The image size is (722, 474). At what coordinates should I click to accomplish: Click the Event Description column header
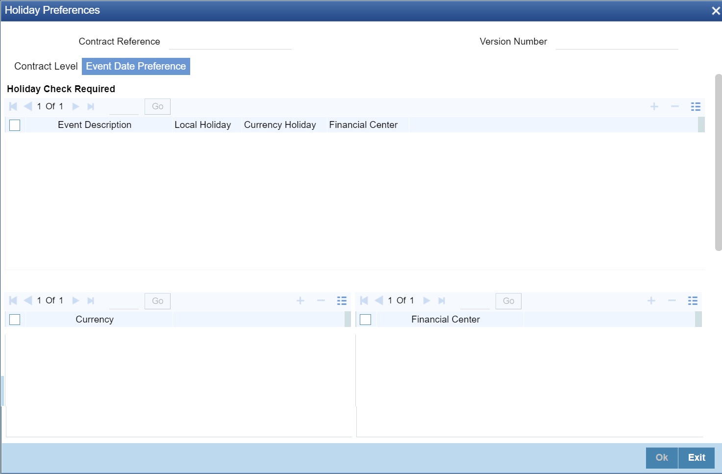tap(95, 125)
